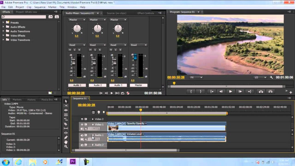
Task: Switch to the Effect Controls tab
Action: [145, 13]
